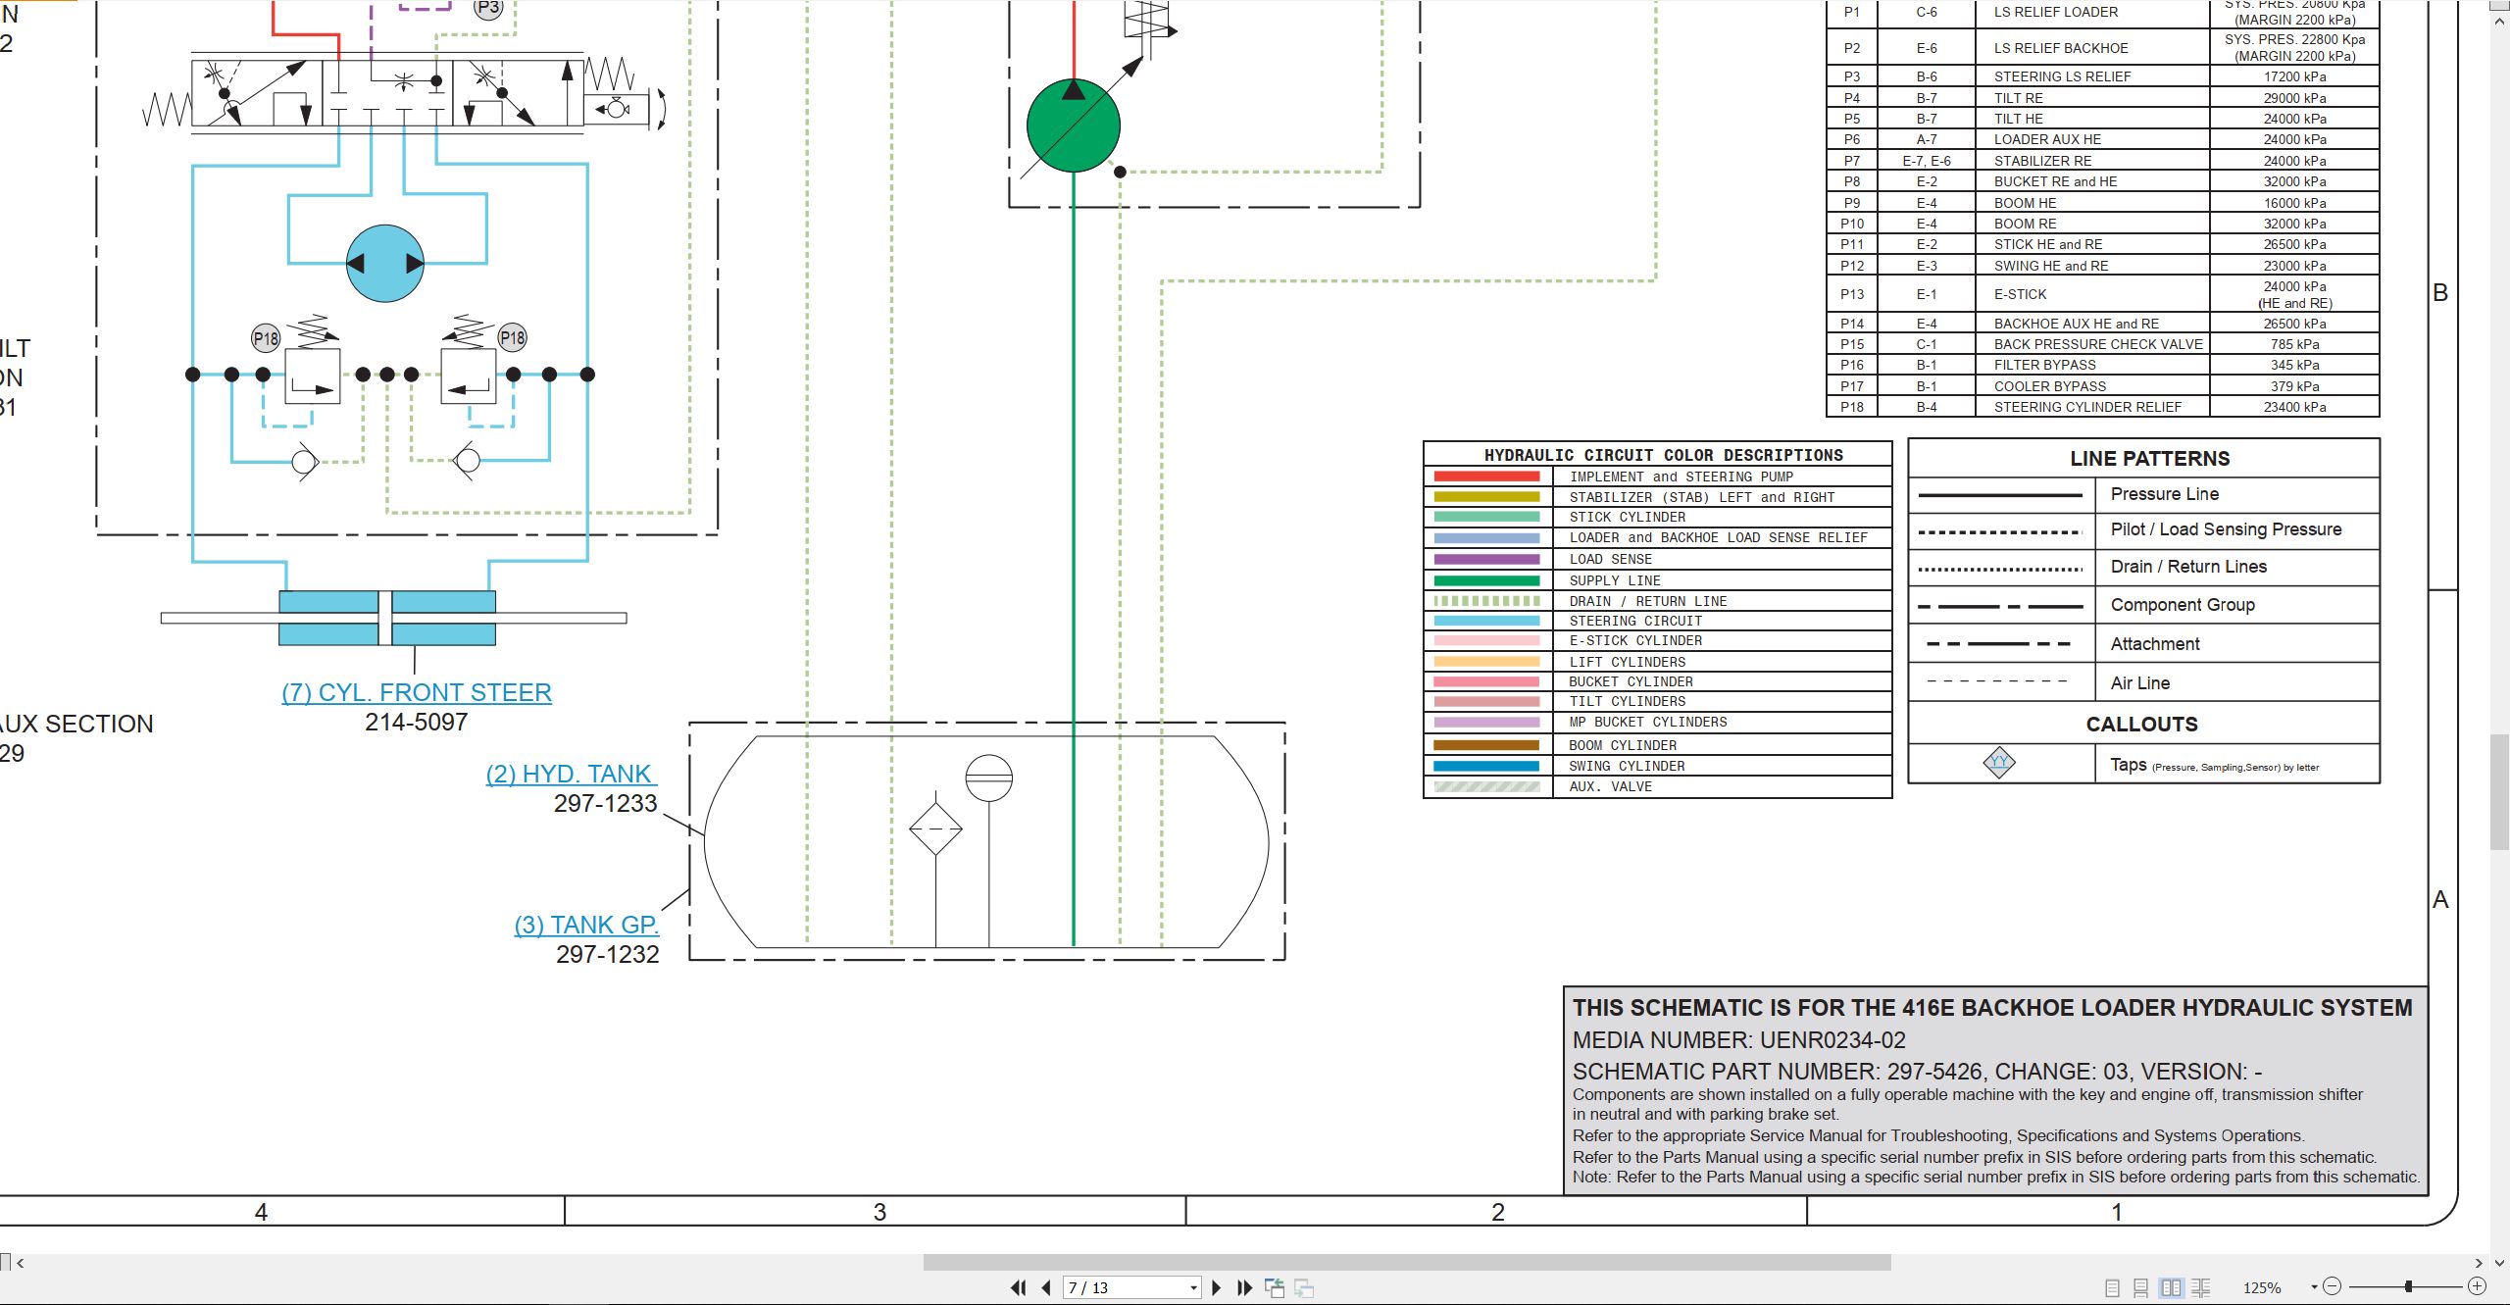Screen dimensions: 2510x1305
Task: Click part number 297-1232
Action: (x=607, y=955)
